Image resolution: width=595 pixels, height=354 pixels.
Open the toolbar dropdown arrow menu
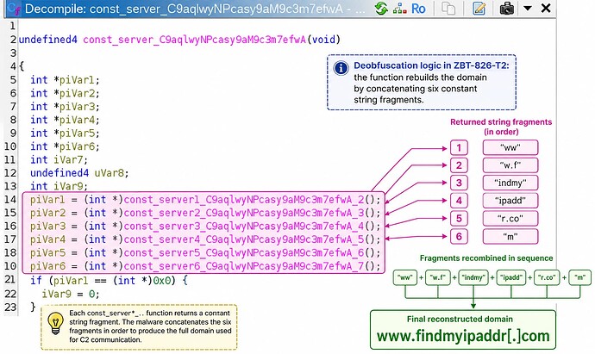pyautogui.click(x=528, y=8)
